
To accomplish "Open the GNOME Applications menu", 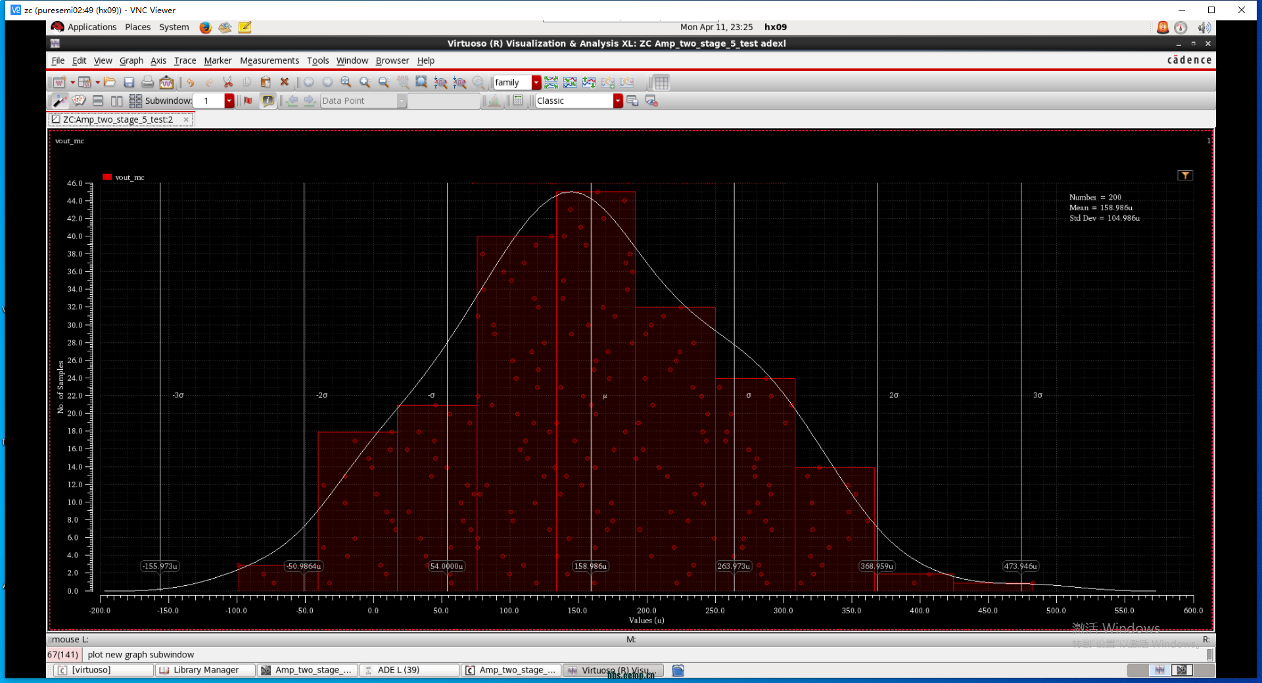I will (91, 27).
